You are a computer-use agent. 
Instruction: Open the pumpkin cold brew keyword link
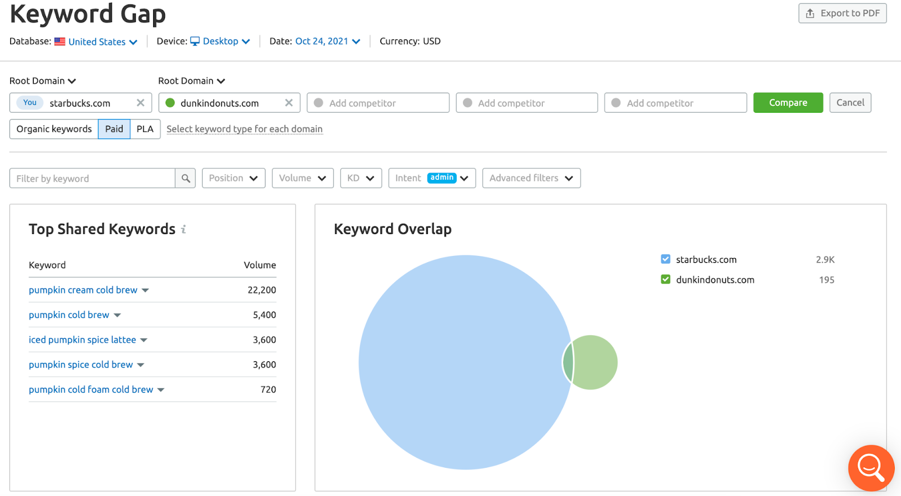[69, 315]
